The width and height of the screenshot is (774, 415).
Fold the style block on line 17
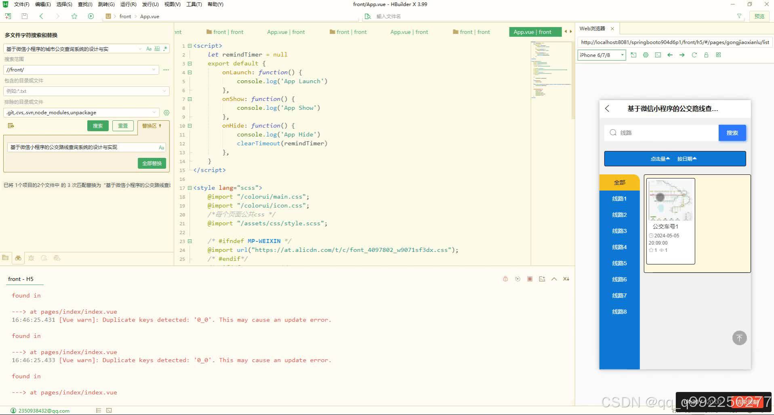click(x=190, y=188)
